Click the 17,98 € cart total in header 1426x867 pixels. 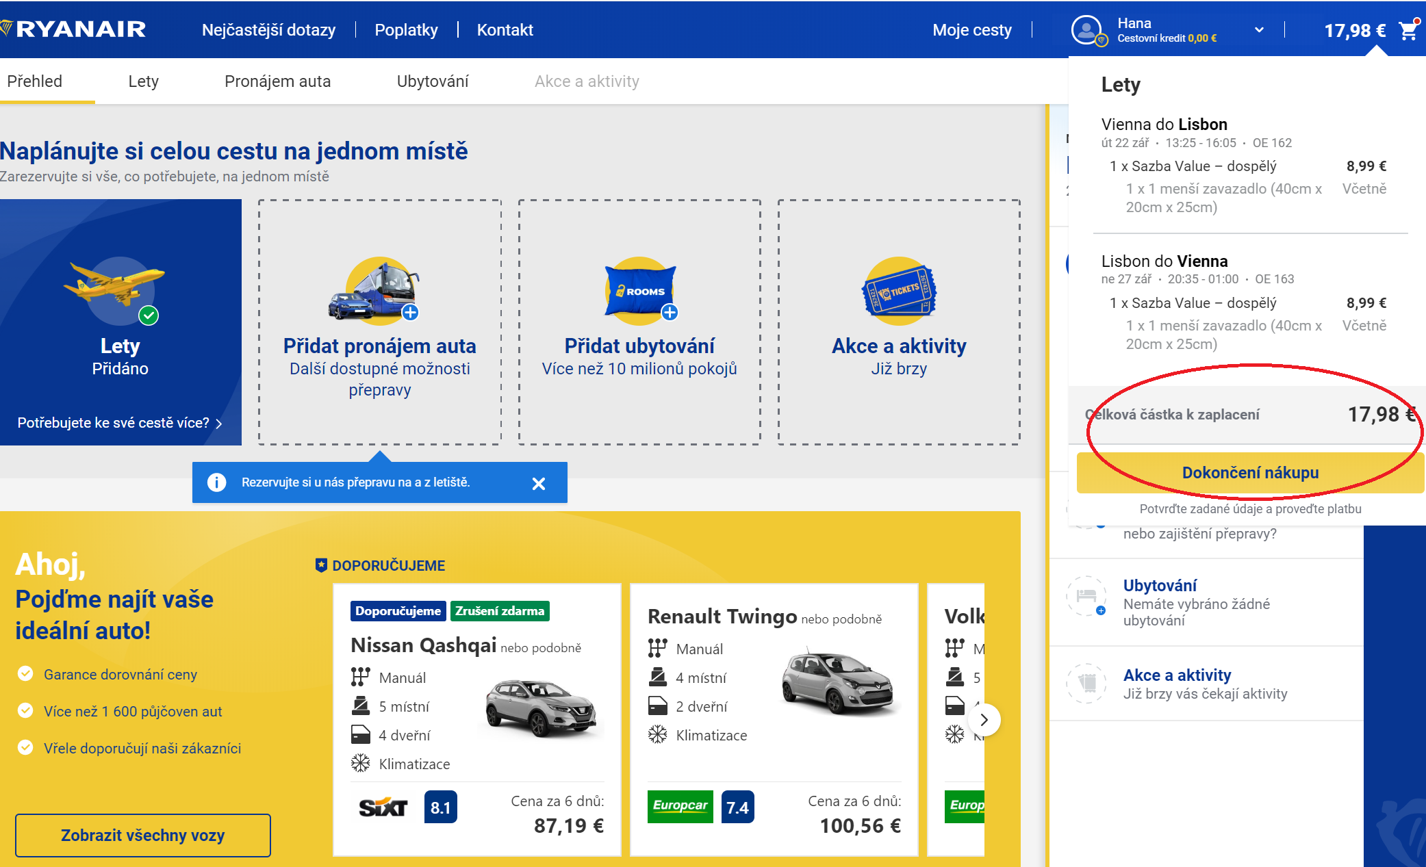1355,31
